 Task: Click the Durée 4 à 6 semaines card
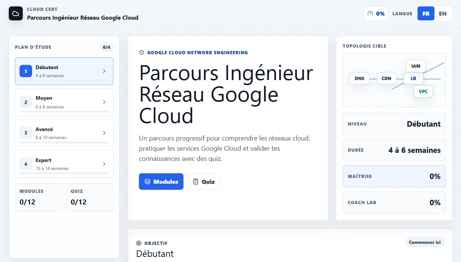(394, 150)
